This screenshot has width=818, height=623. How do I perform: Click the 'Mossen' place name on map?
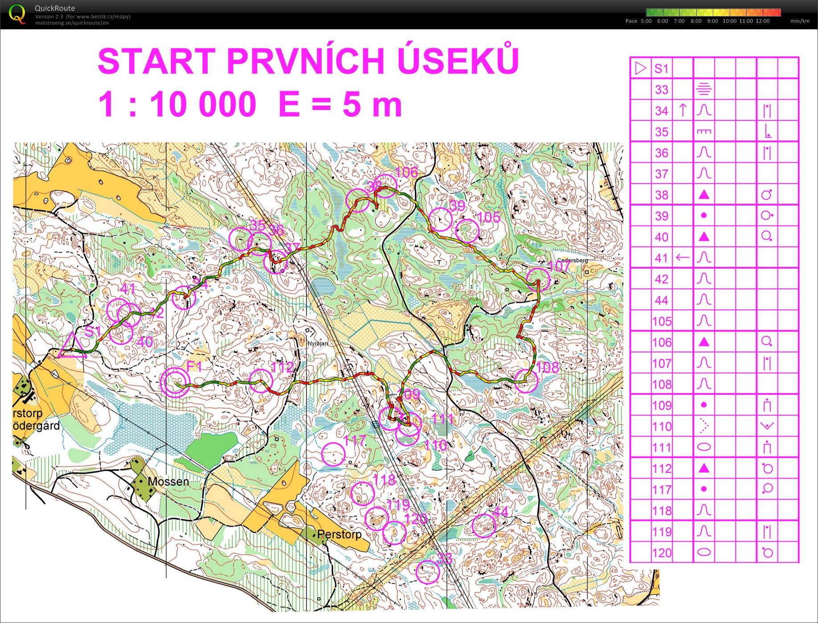point(168,482)
